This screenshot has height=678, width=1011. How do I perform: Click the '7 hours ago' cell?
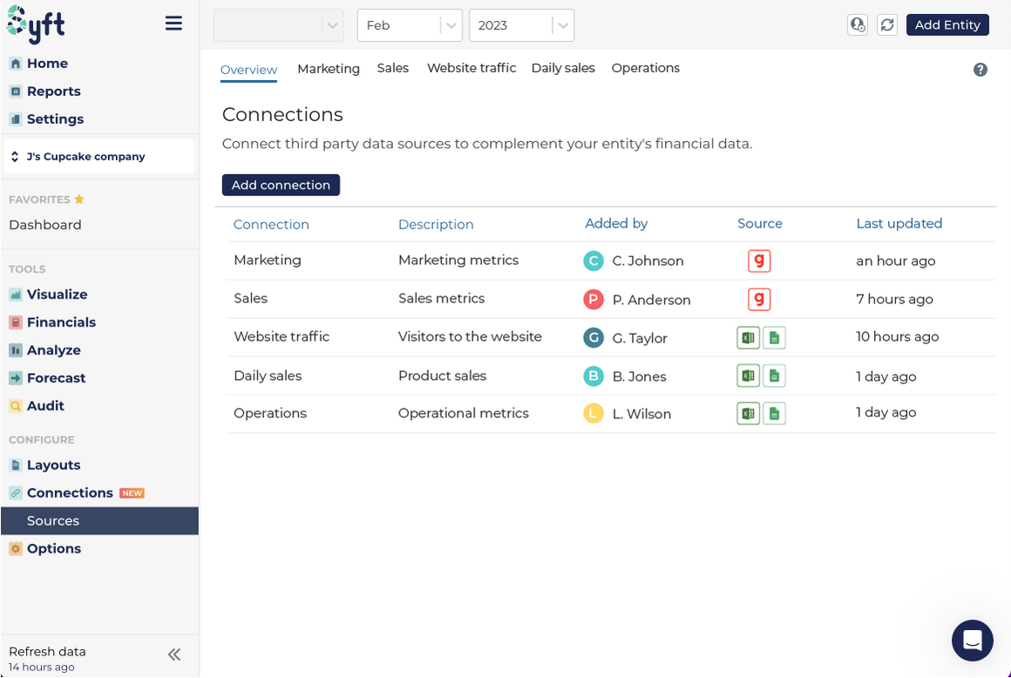894,299
